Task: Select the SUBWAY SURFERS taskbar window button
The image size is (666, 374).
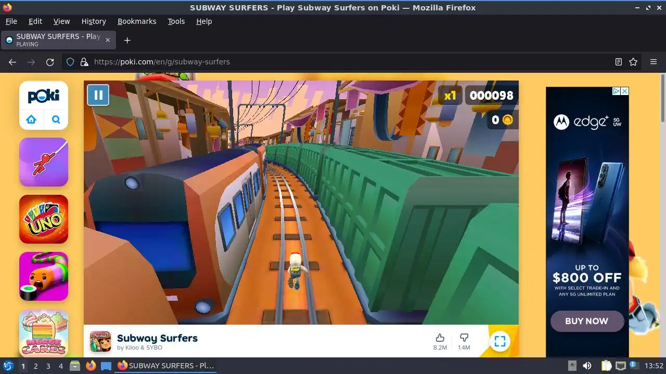Action: tap(166, 366)
